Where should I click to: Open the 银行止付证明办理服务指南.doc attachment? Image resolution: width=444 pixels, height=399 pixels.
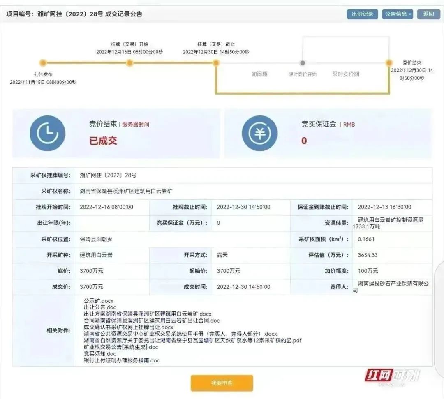(121, 360)
